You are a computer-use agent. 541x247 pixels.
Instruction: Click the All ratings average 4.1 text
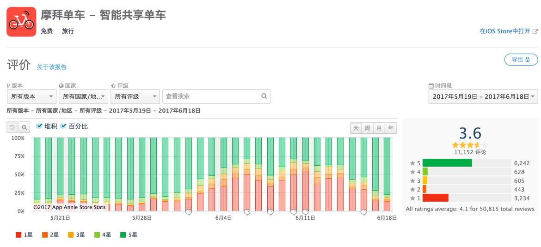[470, 209]
